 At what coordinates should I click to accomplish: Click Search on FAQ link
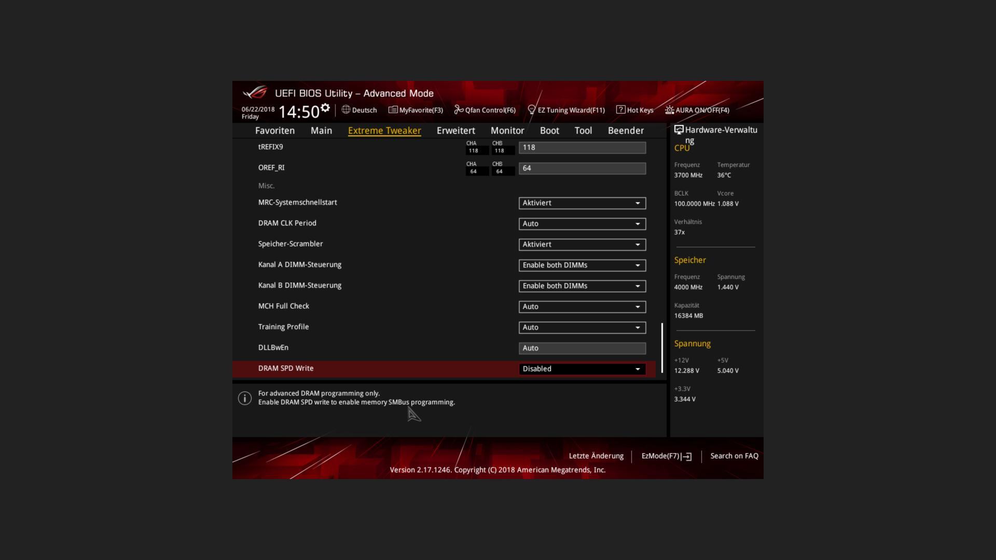click(734, 456)
